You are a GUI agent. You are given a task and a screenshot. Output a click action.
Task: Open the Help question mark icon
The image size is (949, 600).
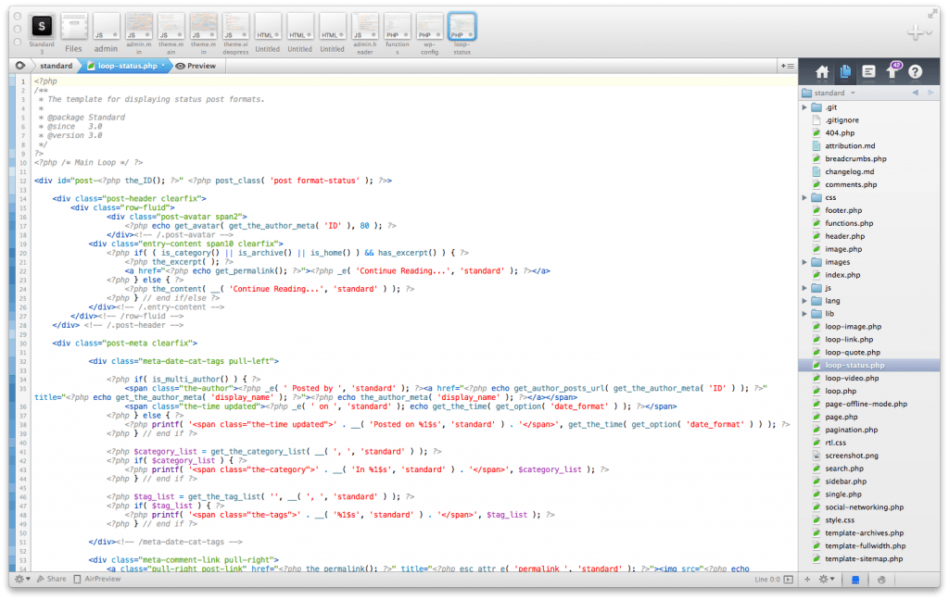[x=913, y=72]
